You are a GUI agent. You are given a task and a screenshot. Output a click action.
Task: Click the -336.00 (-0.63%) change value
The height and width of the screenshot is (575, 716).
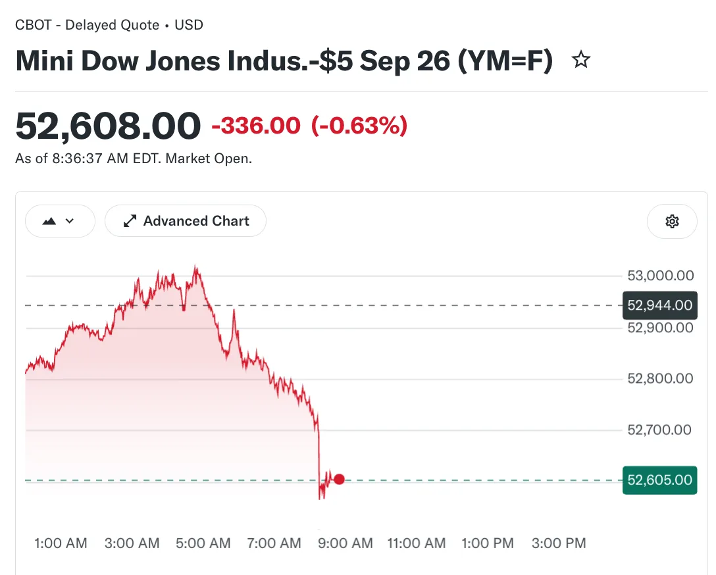click(x=309, y=126)
